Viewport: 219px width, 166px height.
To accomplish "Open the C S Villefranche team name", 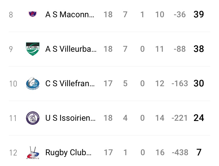I will point(70,83).
